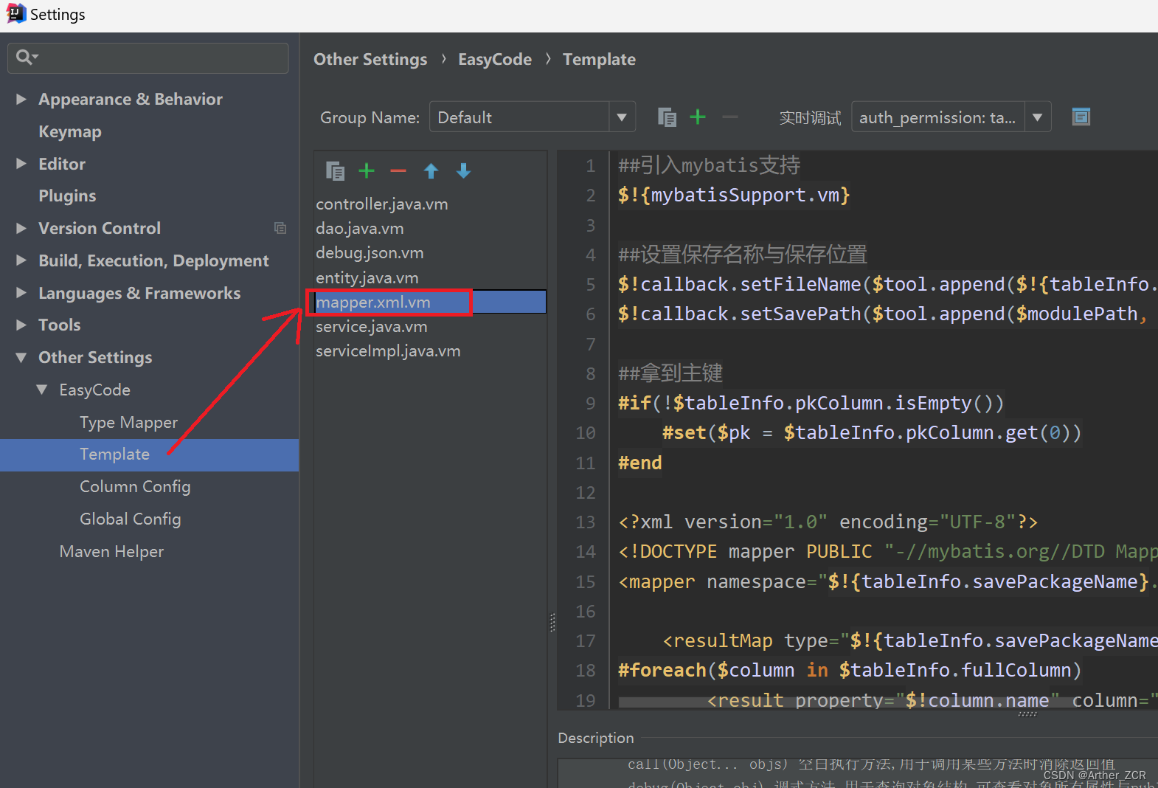Expand Version Control tree arrow
The height and width of the screenshot is (788, 1158).
click(x=21, y=228)
